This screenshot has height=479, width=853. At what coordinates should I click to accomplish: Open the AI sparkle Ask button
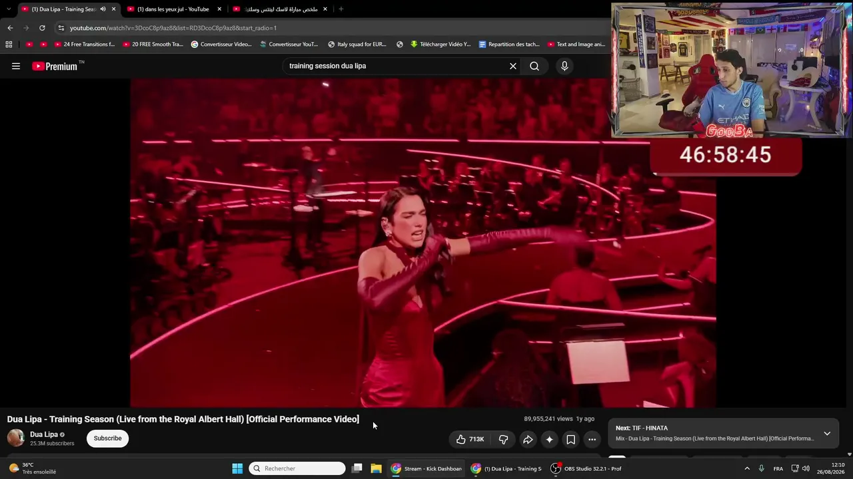point(549,439)
